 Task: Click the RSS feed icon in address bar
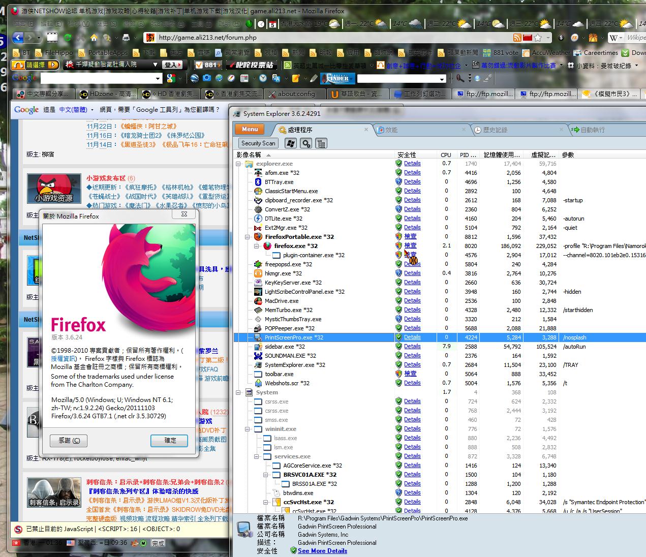517,38
